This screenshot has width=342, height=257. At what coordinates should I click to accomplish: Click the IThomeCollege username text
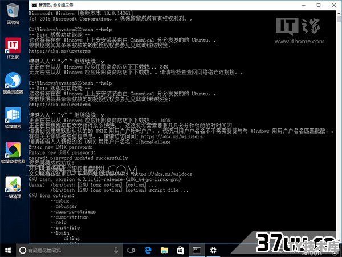153,142
